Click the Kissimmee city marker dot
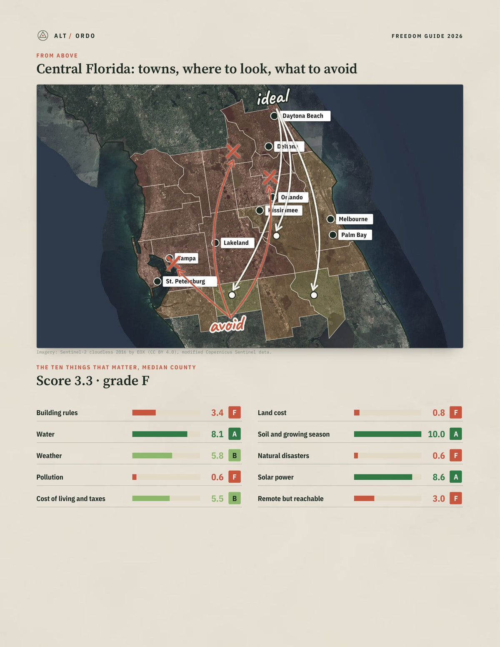 tap(260, 210)
